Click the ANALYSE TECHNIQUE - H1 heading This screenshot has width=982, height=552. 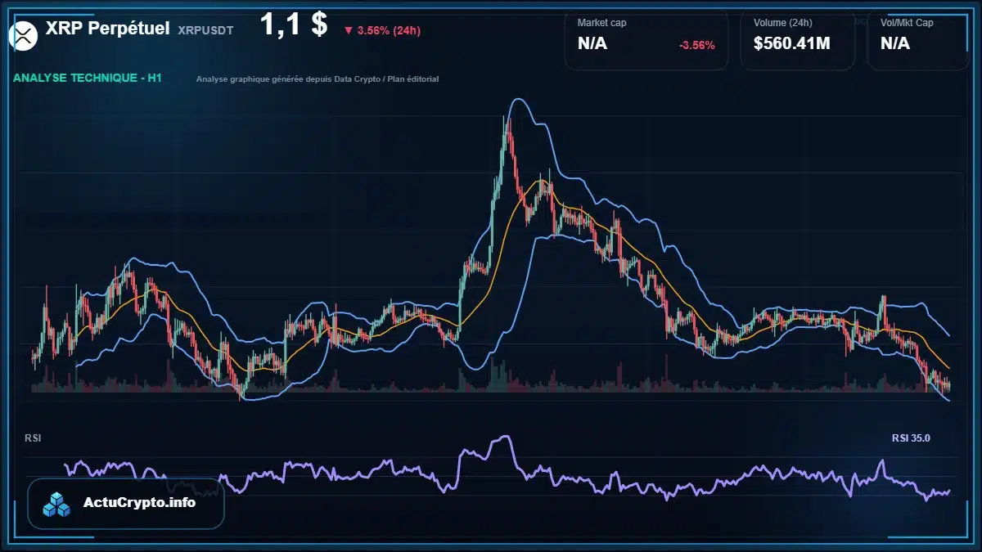(87, 78)
